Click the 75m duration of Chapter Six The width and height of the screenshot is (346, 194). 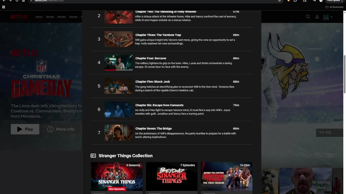[x=236, y=105]
